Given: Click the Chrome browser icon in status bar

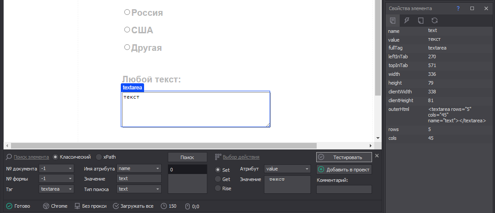Looking at the screenshot, I should point(46,206).
